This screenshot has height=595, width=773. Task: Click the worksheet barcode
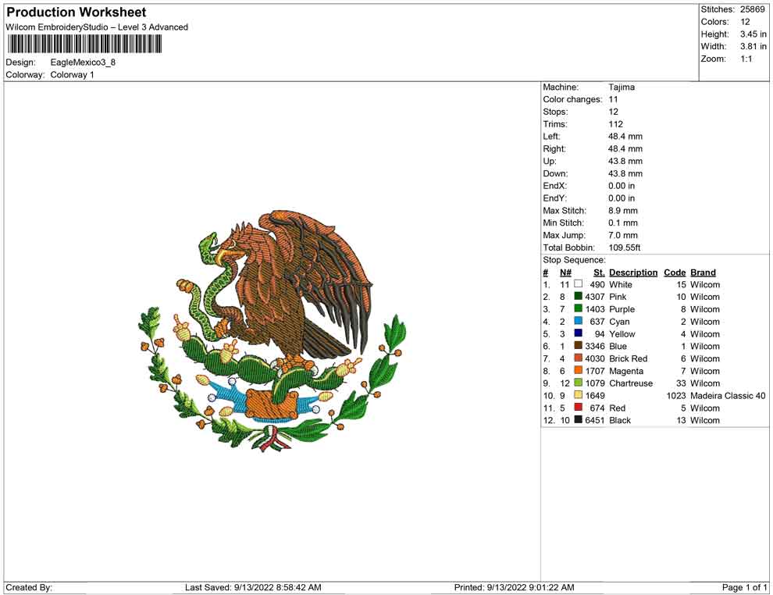[85, 45]
